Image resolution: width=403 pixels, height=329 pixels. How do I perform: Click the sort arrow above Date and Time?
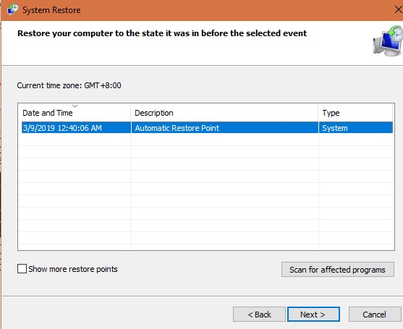pyautogui.click(x=75, y=106)
